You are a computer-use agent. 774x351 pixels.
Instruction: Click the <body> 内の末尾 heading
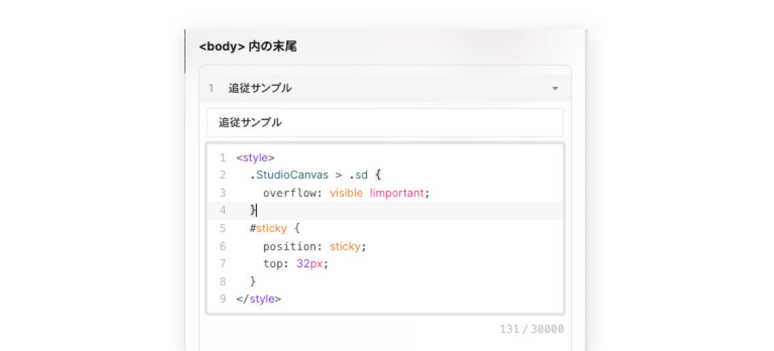pos(248,47)
